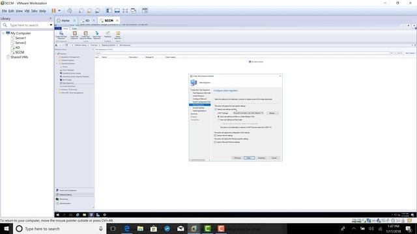Open the View menu
This screenshot has height=234, width=417.
(x=19, y=11)
